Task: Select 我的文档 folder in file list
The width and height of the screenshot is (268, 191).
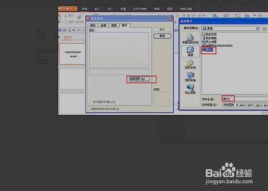Action: point(209,34)
